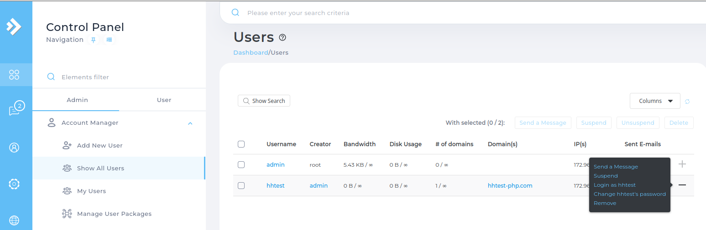Open the Columns dropdown

coord(655,101)
